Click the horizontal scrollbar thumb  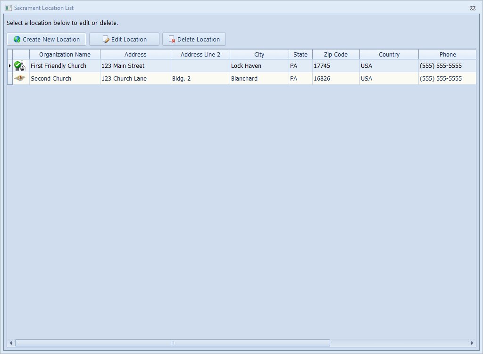[173, 343]
